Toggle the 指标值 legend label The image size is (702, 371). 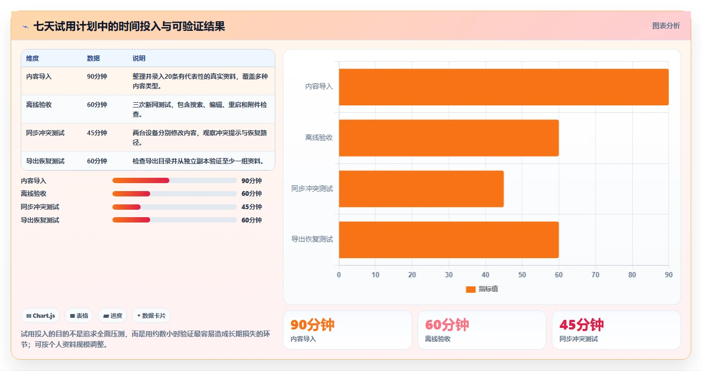pyautogui.click(x=488, y=289)
